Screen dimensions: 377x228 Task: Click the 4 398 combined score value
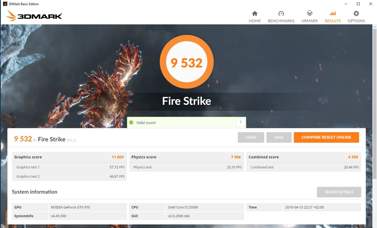pos(353,157)
